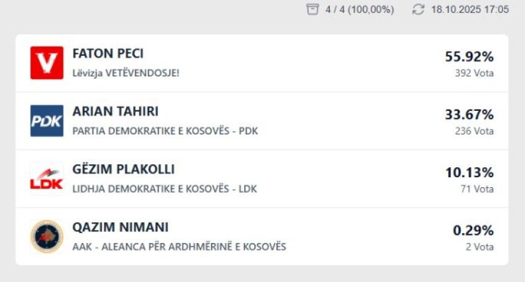Click the PDK party logo

[x=47, y=120]
